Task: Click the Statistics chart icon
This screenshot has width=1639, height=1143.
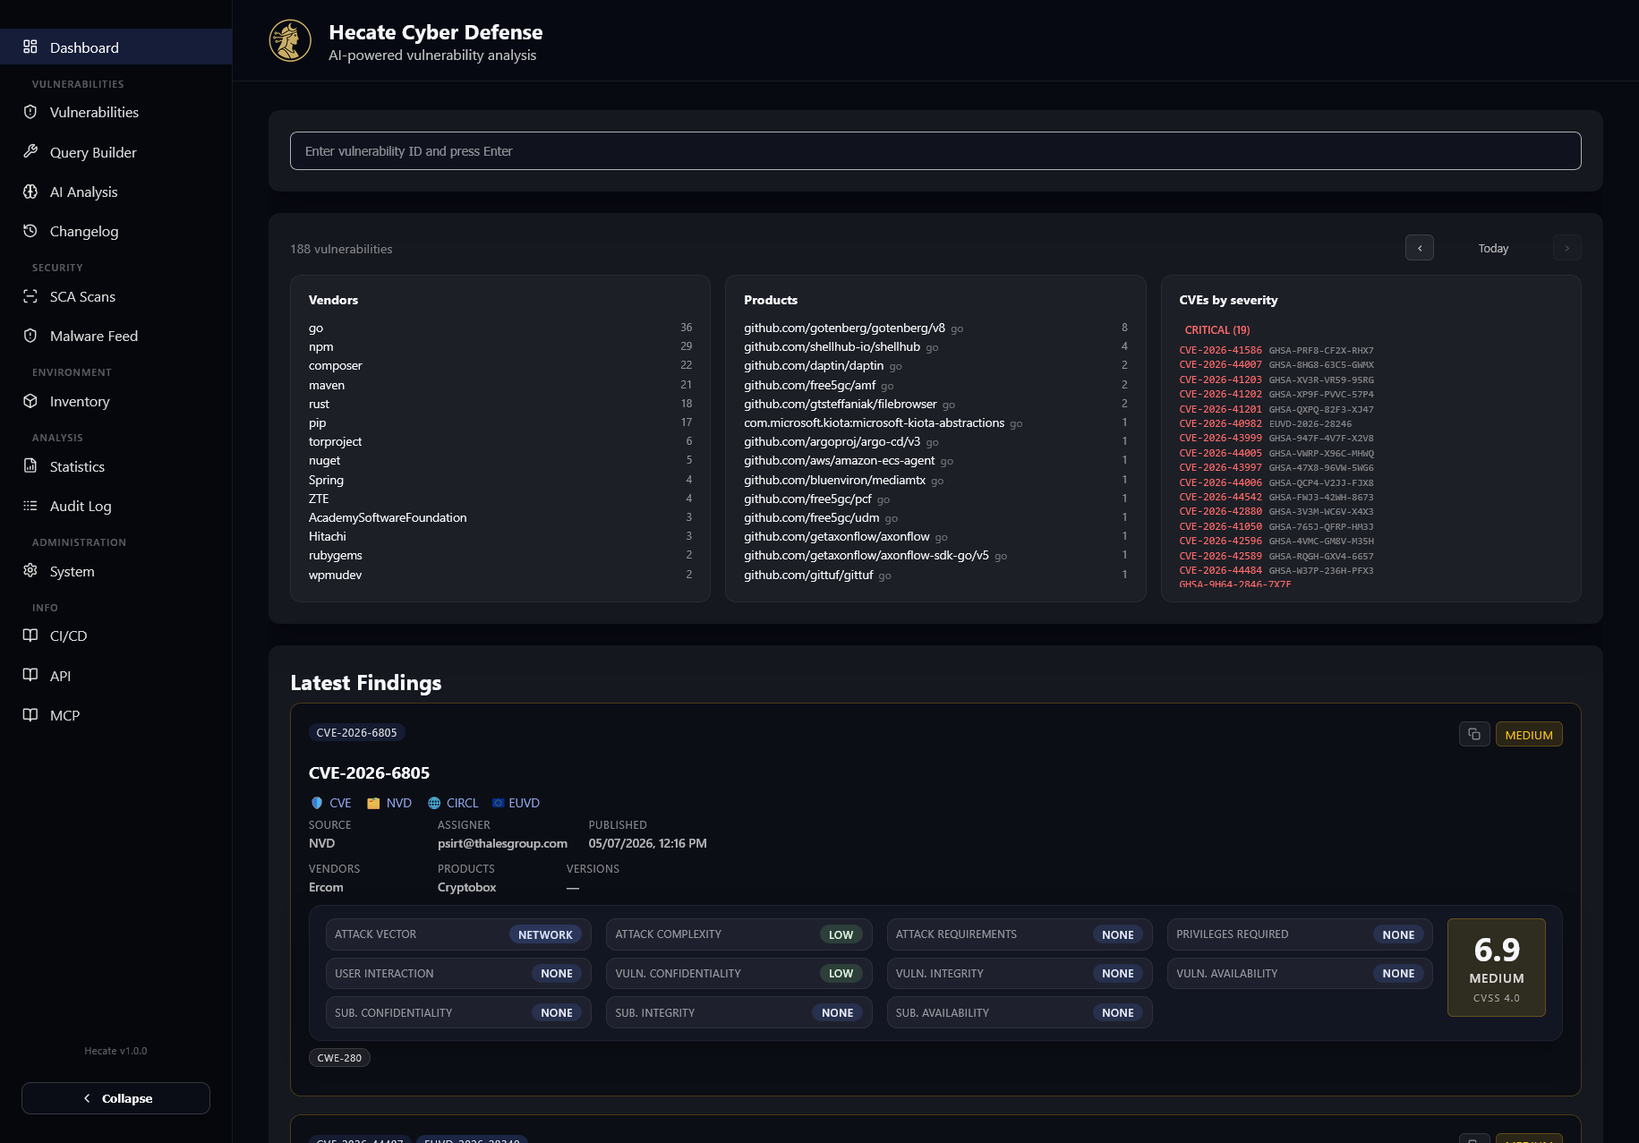Action: coord(30,466)
